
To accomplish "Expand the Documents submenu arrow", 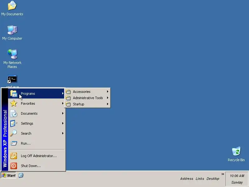I will tap(63, 113).
